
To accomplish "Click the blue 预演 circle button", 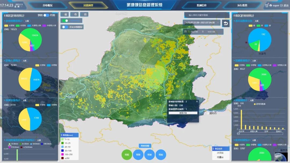I will tap(150, 154).
